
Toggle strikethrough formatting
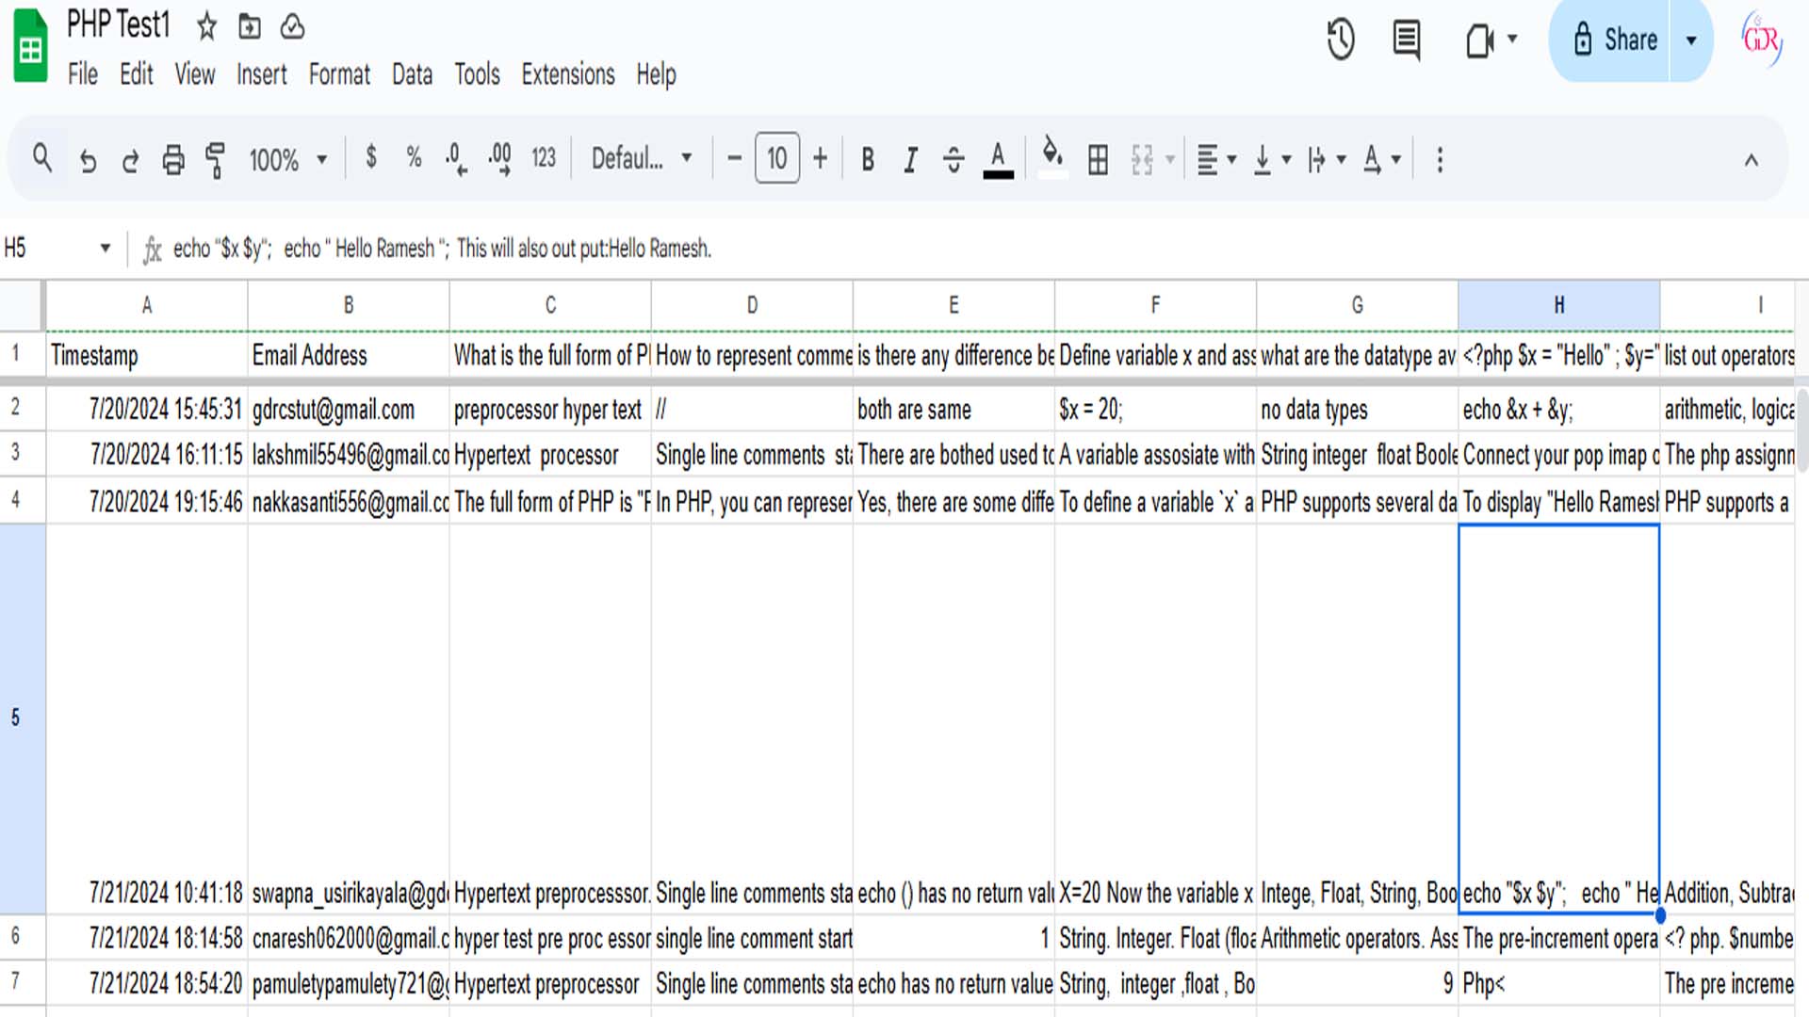[953, 159]
